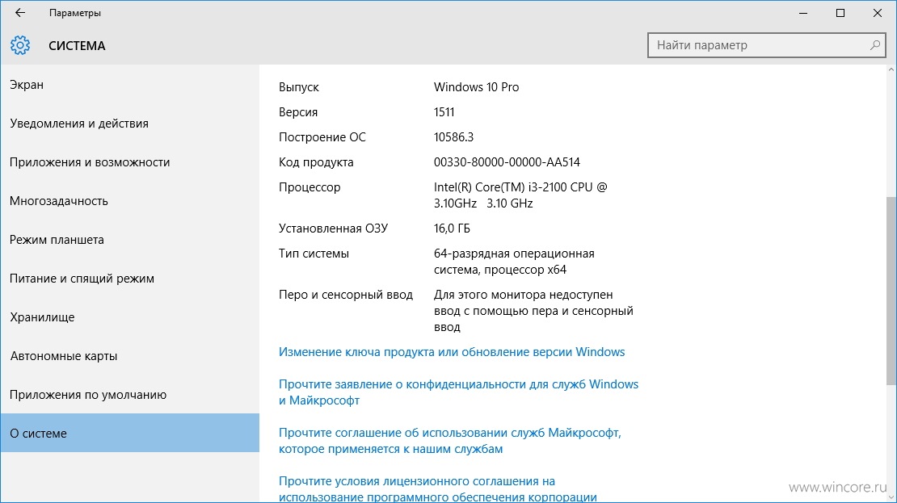This screenshot has height=503, width=897.
Task: Open 'Автономные карты' section
Action: click(130, 356)
